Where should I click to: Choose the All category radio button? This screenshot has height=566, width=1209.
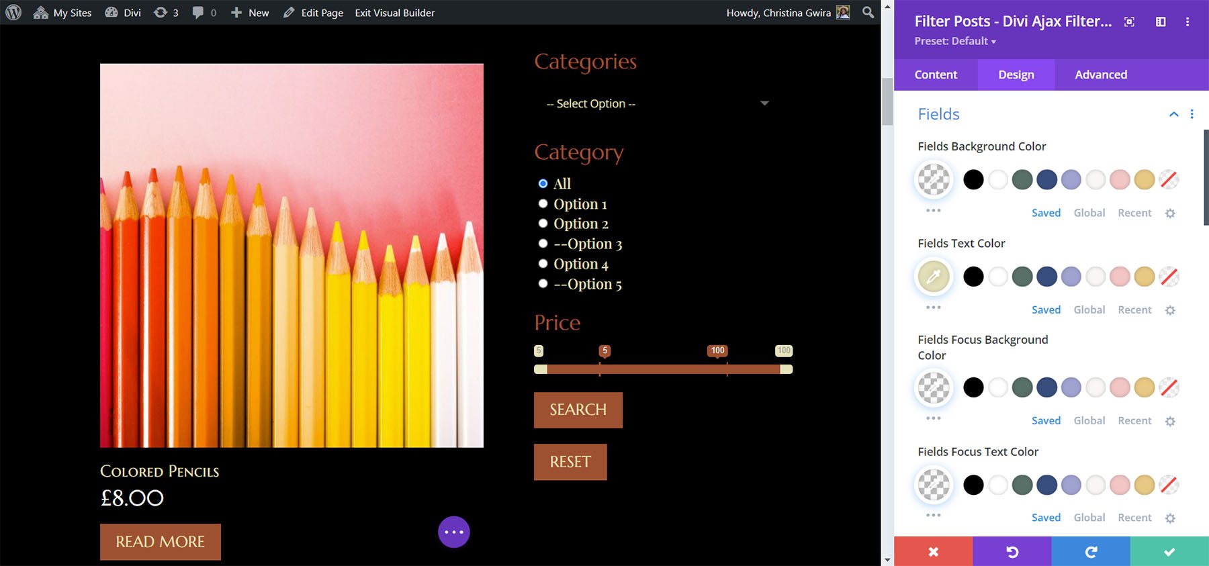click(543, 183)
